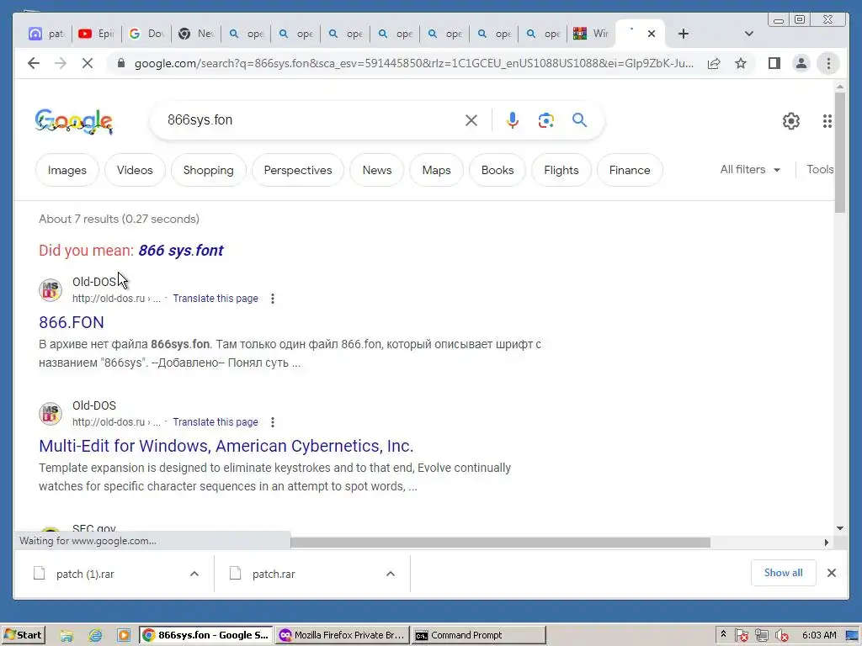This screenshot has height=646, width=862.
Task: Click the network tray icon
Action: pyautogui.click(x=761, y=636)
